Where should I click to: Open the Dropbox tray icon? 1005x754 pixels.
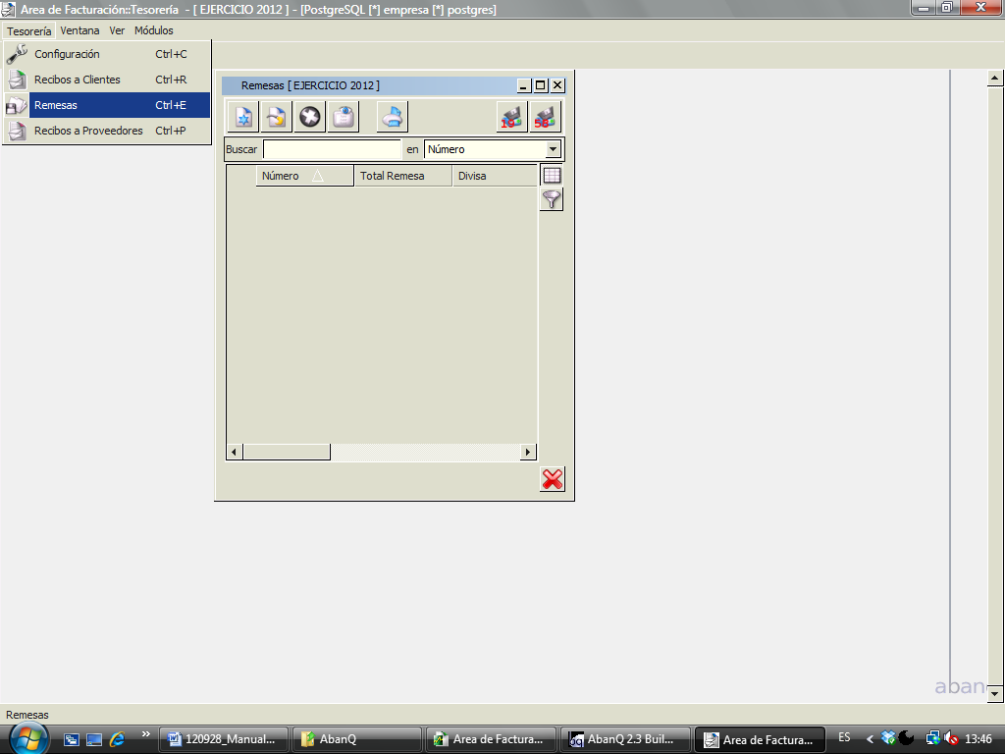pos(888,738)
